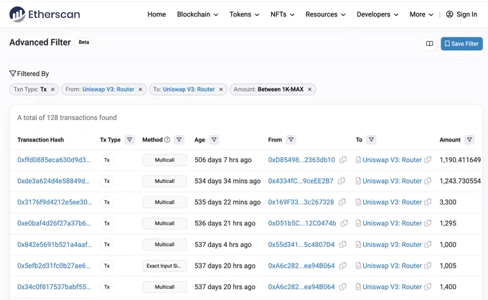Click the age 535 days 22 mins ago
This screenshot has height=300, width=488.
pos(227,202)
